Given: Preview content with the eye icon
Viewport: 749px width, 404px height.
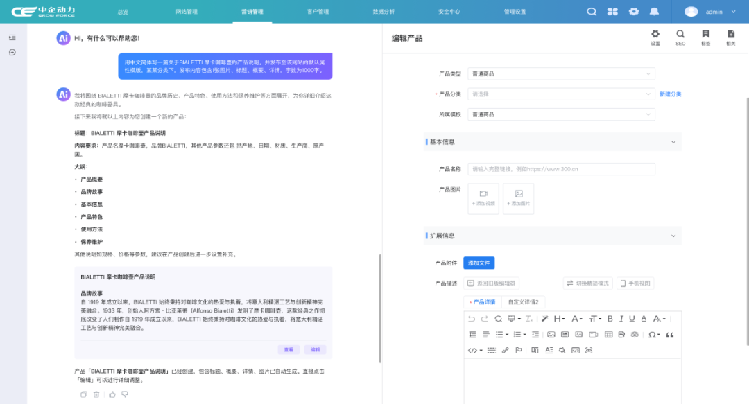Looking at the screenshot, I should (589, 351).
